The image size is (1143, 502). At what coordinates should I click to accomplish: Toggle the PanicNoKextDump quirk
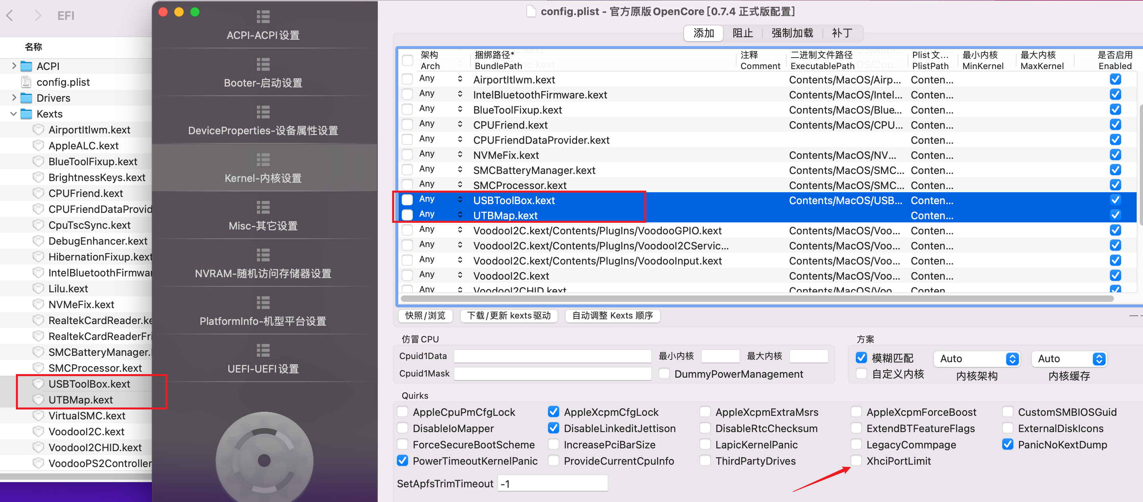1008,444
